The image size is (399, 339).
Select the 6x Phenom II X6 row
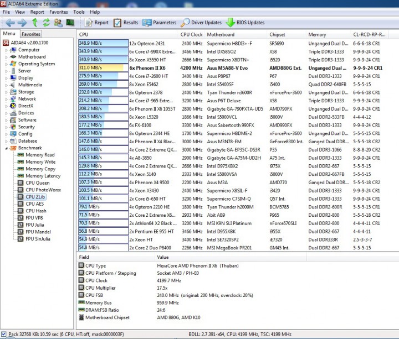pyautogui.click(x=238, y=68)
